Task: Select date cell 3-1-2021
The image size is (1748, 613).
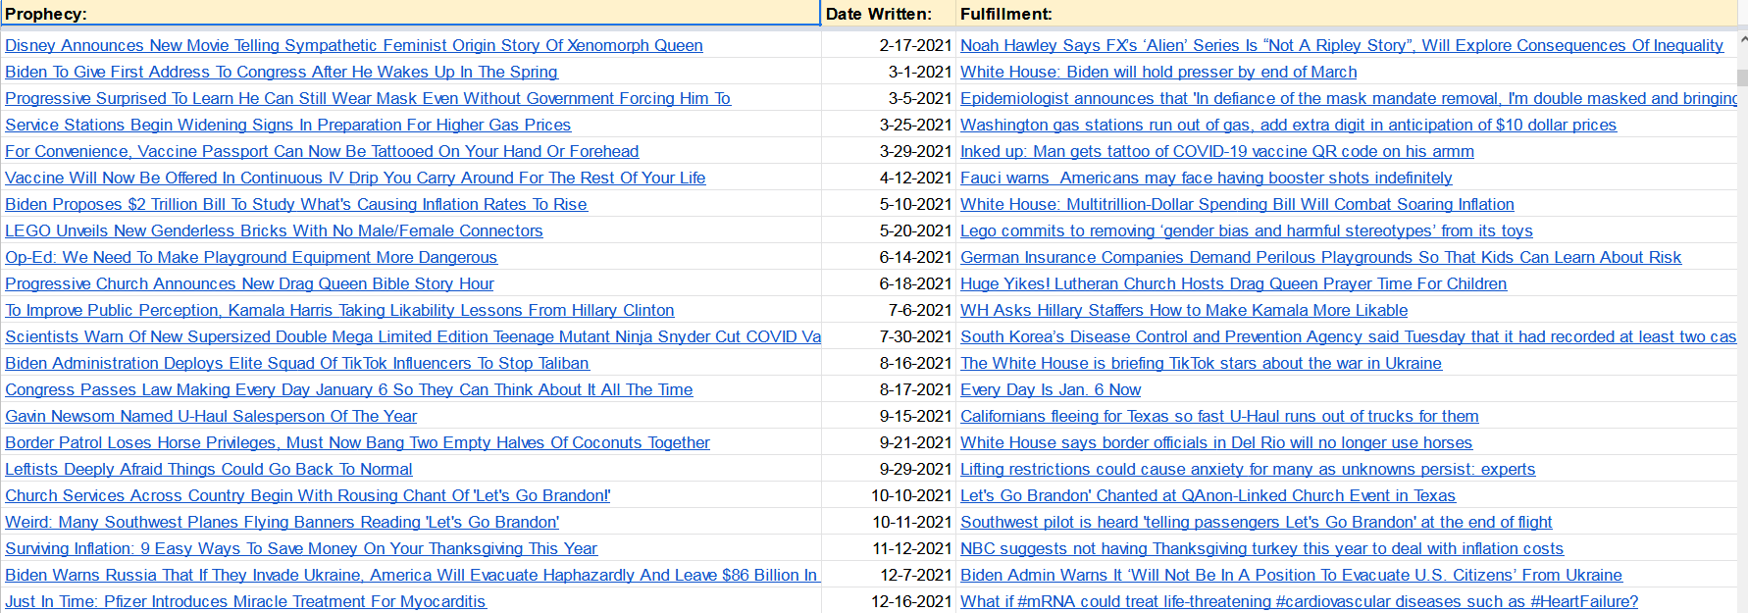Action: [x=889, y=72]
